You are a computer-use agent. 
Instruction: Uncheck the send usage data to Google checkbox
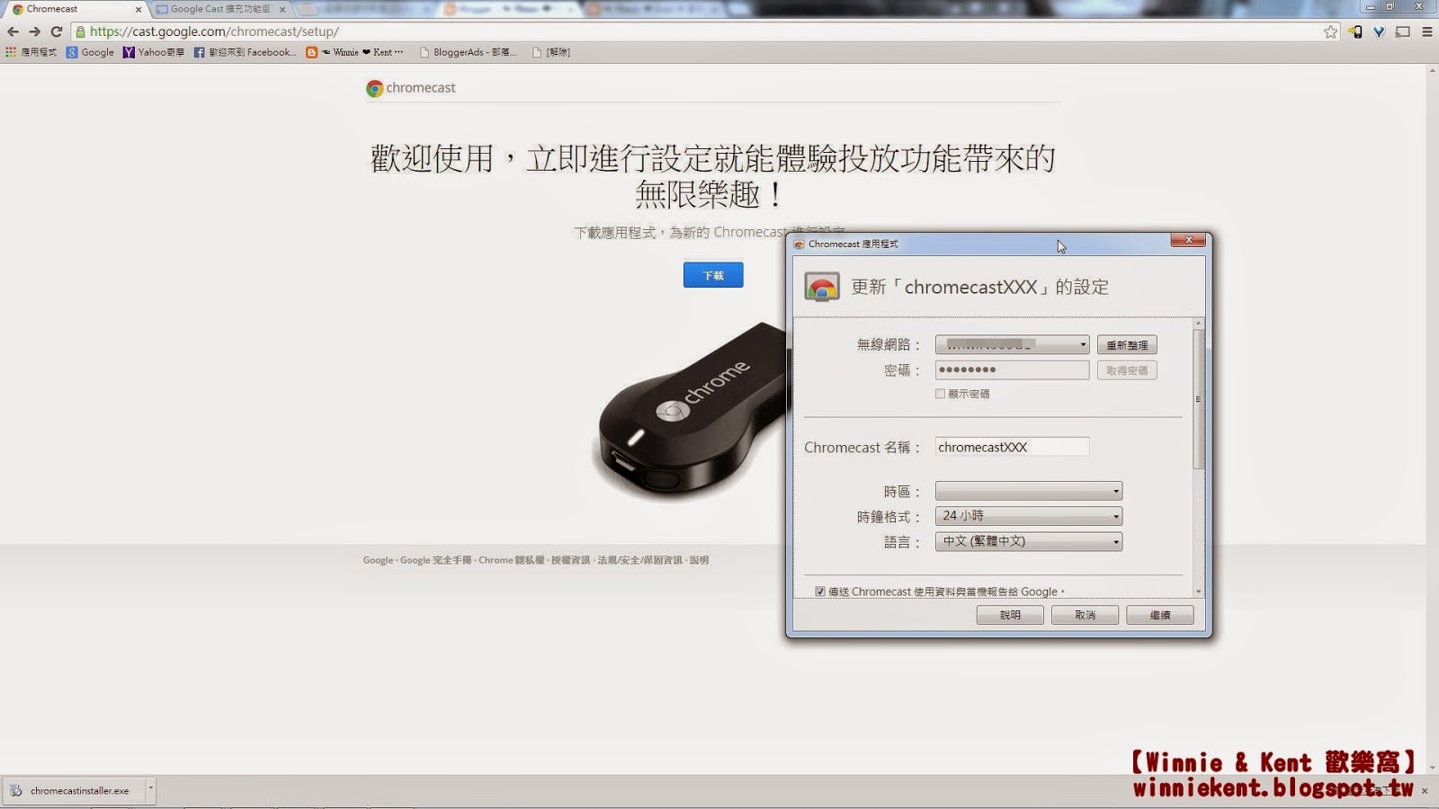pos(820,591)
